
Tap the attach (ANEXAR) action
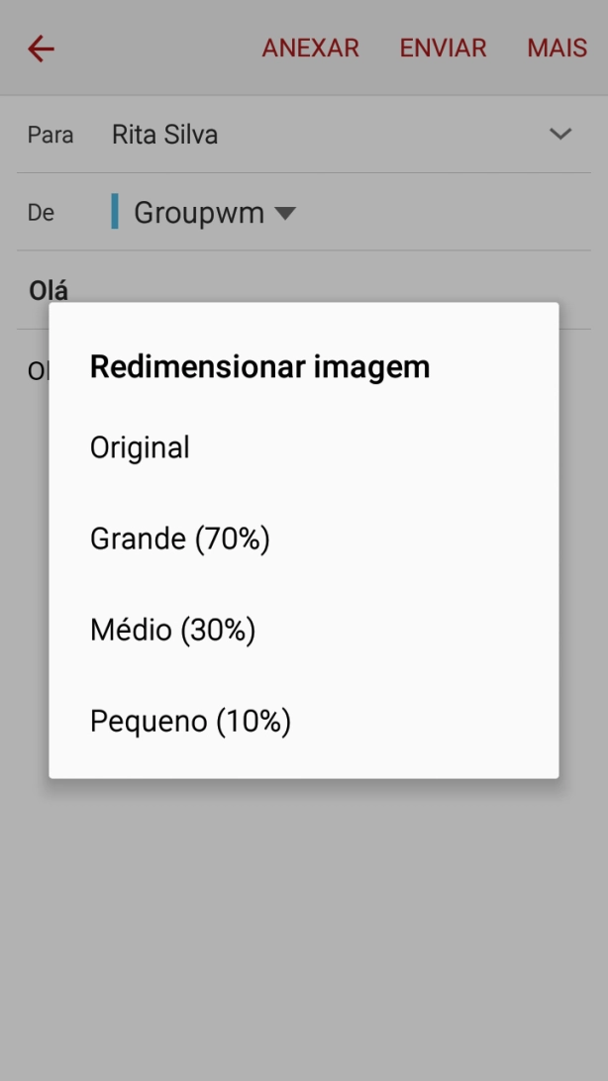click(x=311, y=48)
